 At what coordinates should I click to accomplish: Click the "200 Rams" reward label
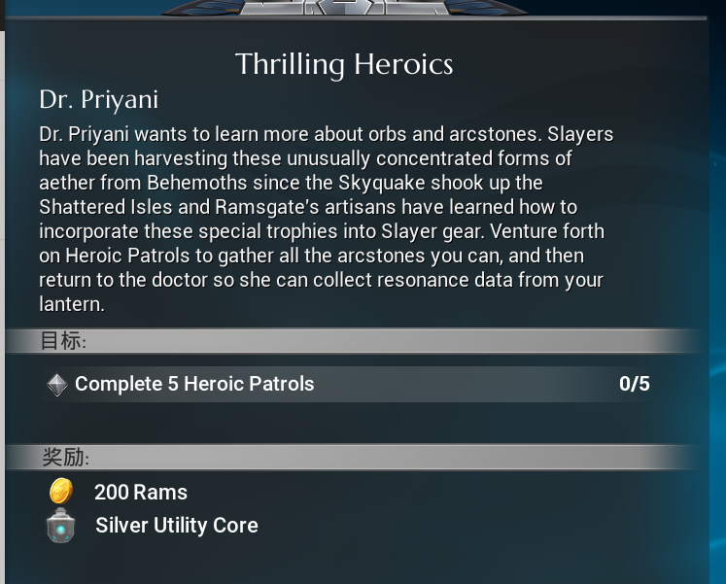(x=141, y=492)
